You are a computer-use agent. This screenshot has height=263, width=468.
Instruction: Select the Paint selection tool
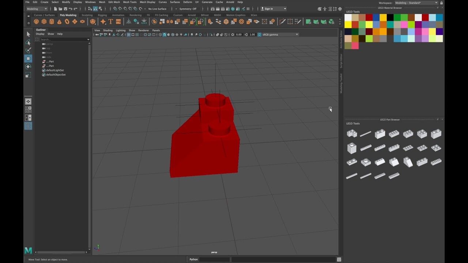tap(28, 50)
